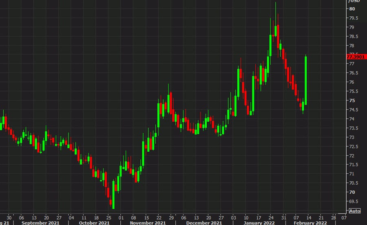Screen dimensions: 367x225
Task: Click the 10 date tick in January
Action: point(246,218)
